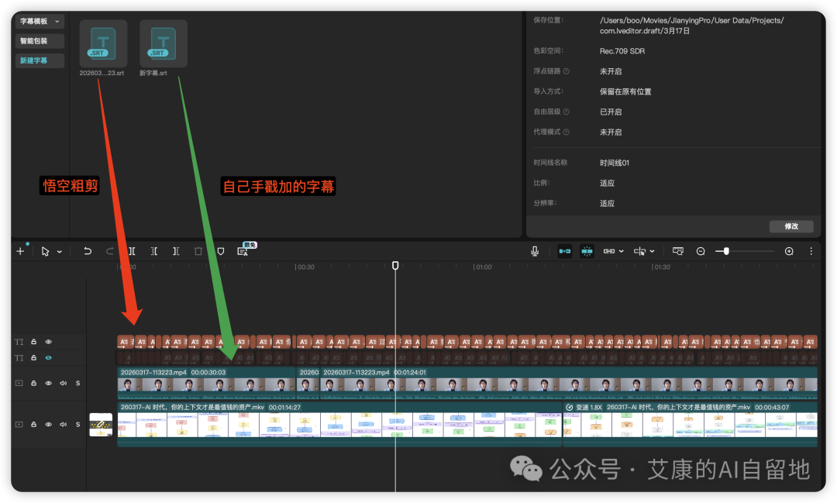Start voice-over recording with the microphone icon

[x=535, y=251]
